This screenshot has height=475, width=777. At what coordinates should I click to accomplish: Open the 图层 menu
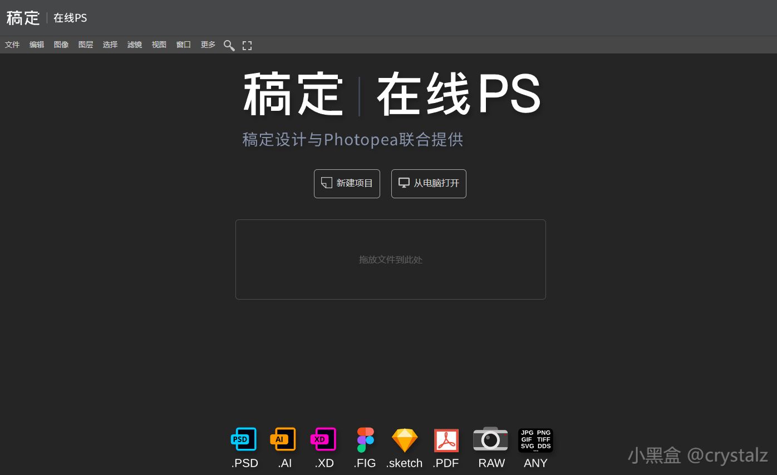coord(86,45)
